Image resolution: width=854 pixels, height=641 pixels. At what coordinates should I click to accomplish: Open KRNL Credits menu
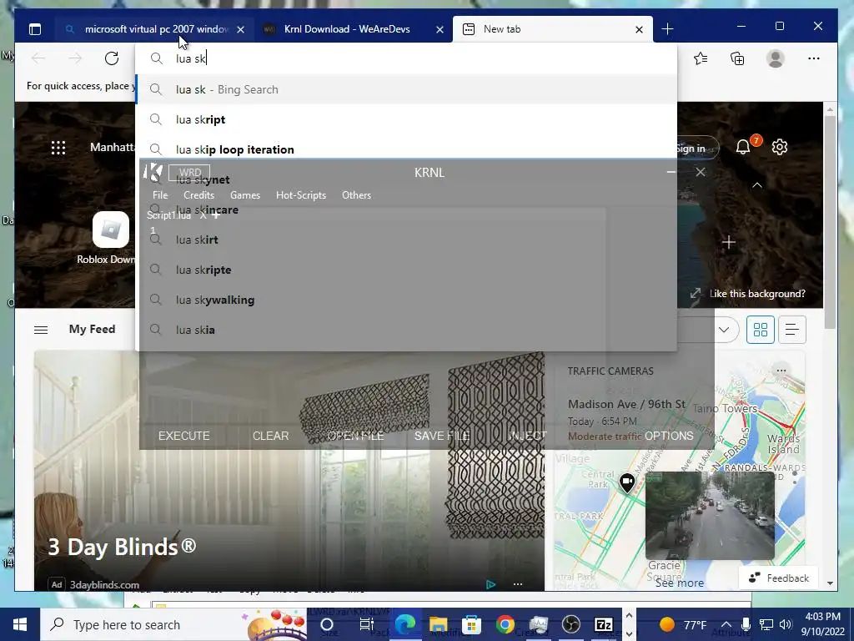[198, 195]
